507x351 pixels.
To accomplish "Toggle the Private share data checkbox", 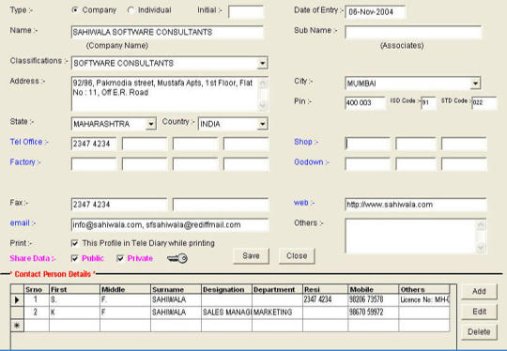I will coord(120,258).
